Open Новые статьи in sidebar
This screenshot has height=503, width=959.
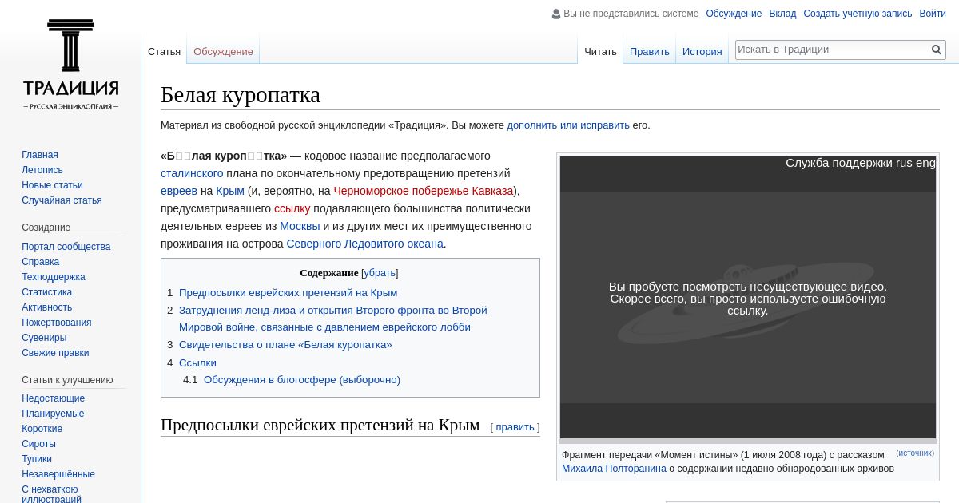(52, 185)
